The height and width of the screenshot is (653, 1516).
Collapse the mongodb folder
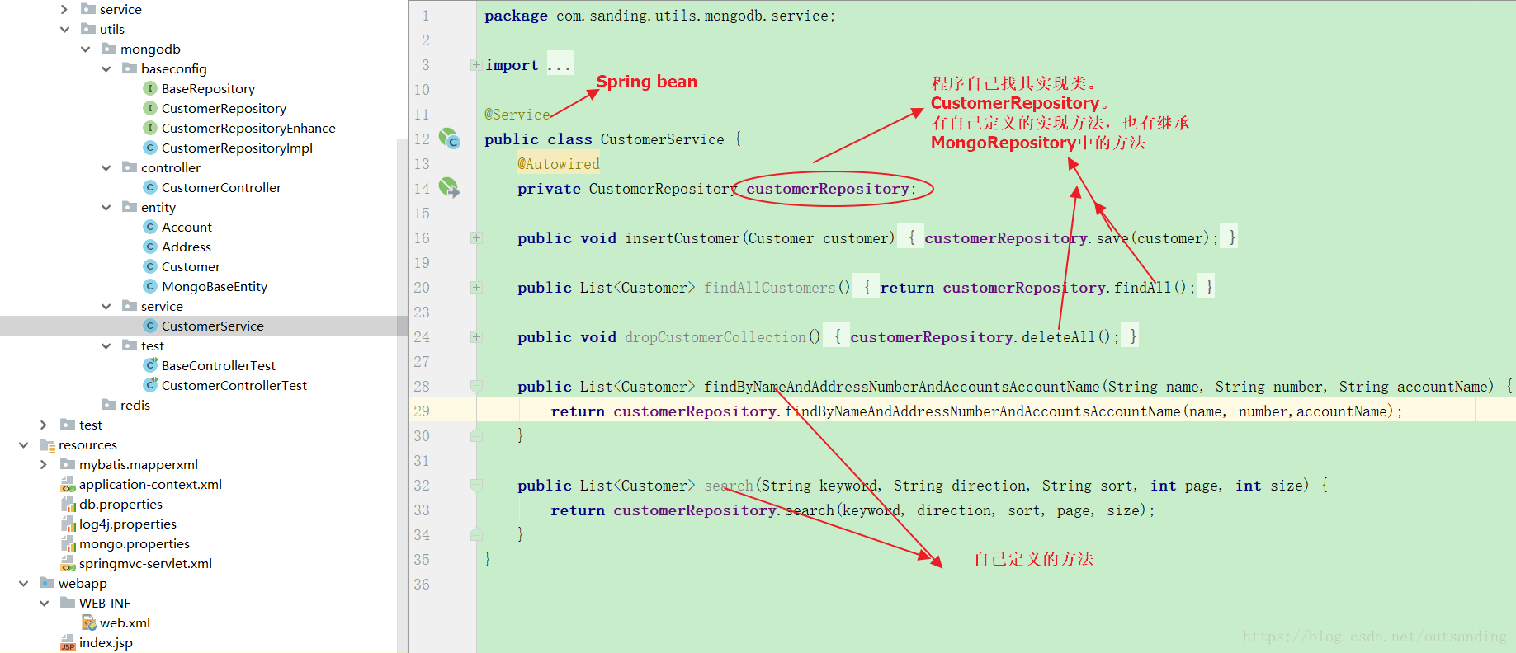tap(85, 49)
